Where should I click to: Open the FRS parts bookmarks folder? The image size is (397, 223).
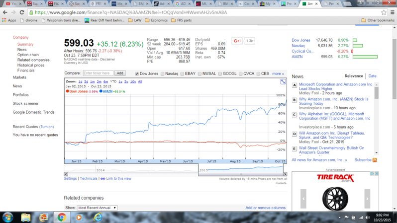(x=181, y=20)
